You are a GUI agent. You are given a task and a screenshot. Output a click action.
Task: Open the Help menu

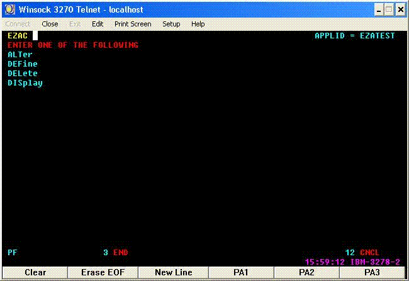coord(198,24)
